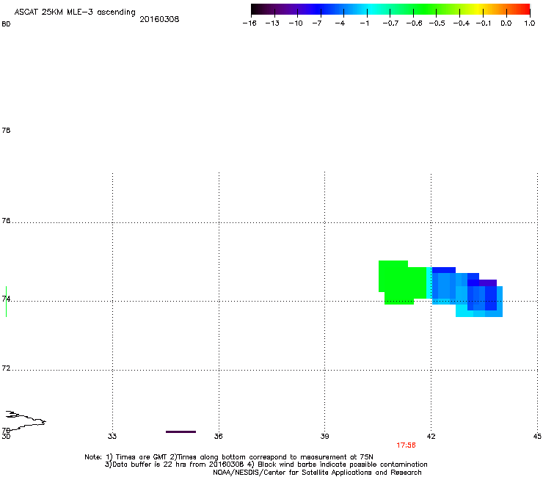
Task: Click the -16 colorbar label
Action: pyautogui.click(x=249, y=23)
